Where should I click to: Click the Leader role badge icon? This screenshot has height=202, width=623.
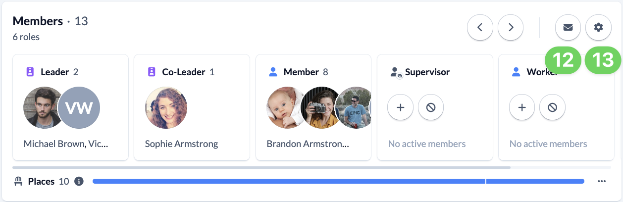(30, 72)
